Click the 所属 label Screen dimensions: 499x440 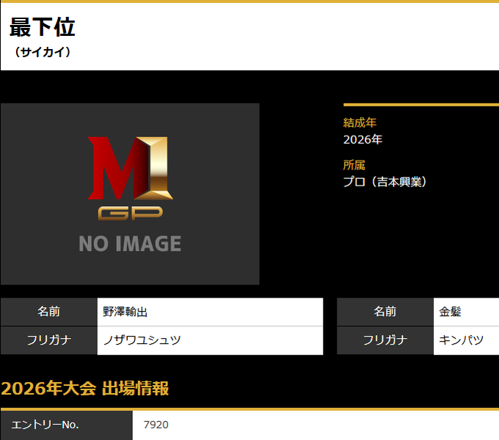click(x=354, y=165)
